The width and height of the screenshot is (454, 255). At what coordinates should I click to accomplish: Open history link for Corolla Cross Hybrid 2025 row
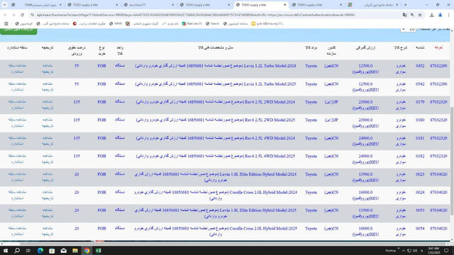[48, 232]
